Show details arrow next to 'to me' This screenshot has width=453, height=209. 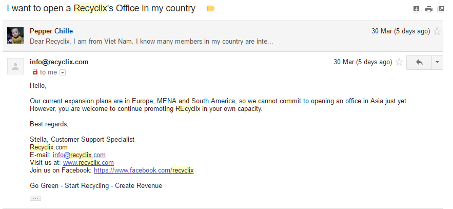pos(63,72)
